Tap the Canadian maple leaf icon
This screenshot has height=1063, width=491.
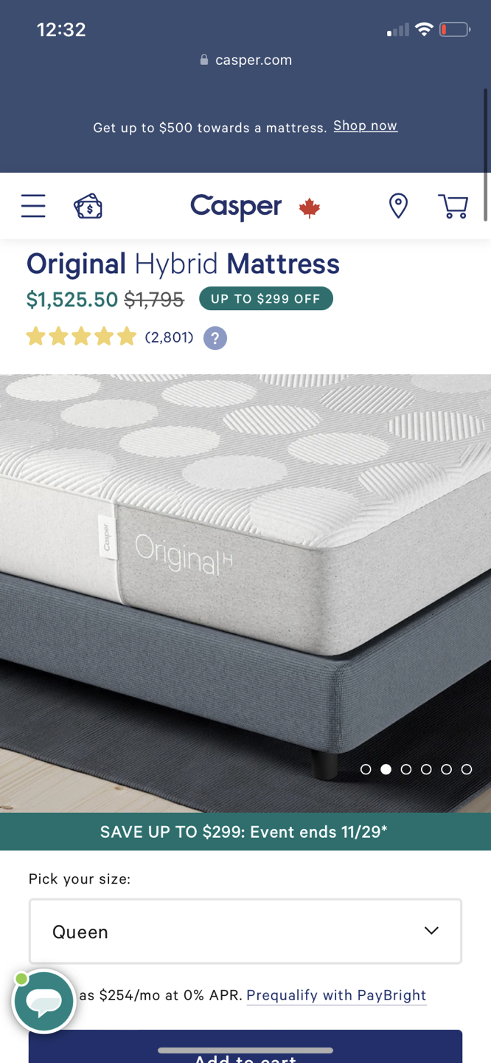pyautogui.click(x=310, y=208)
